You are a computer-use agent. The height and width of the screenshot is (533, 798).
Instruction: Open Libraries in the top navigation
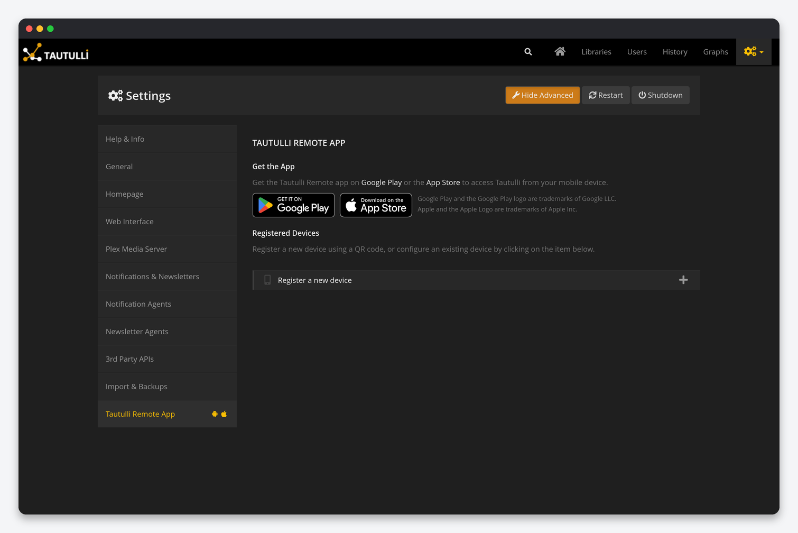pos(596,52)
